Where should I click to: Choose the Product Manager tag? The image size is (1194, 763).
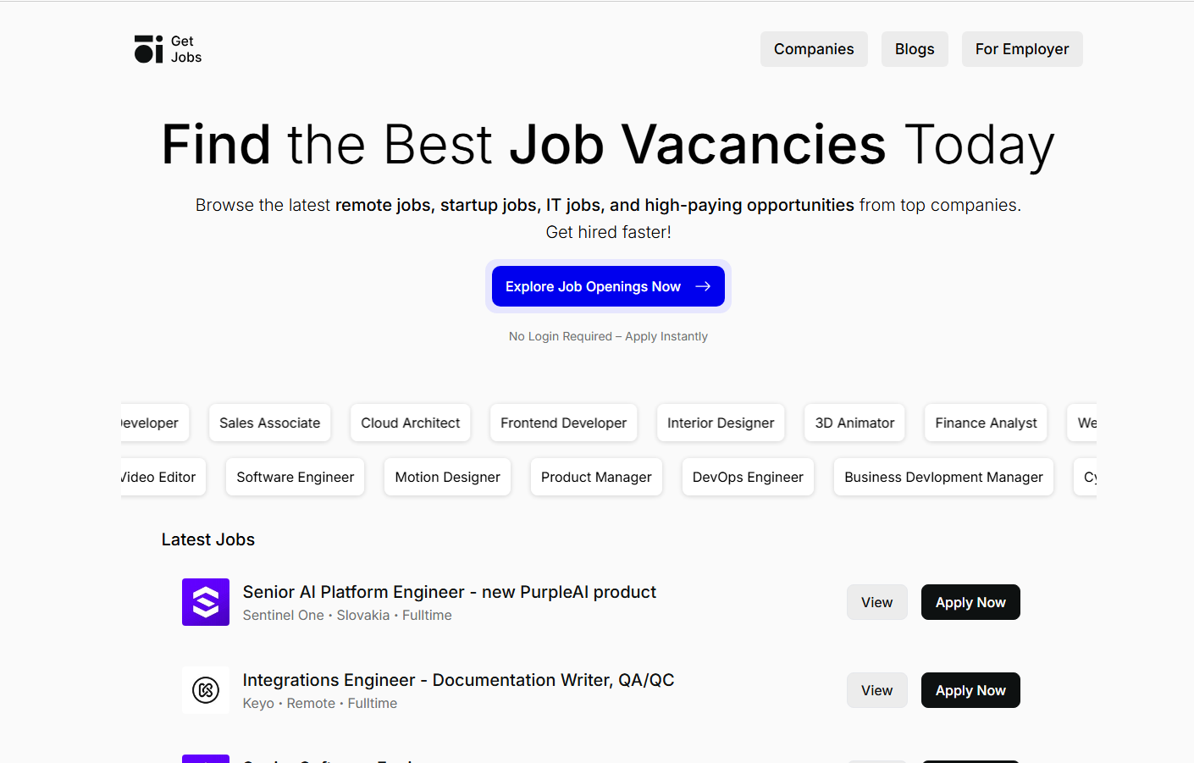pyautogui.click(x=596, y=477)
